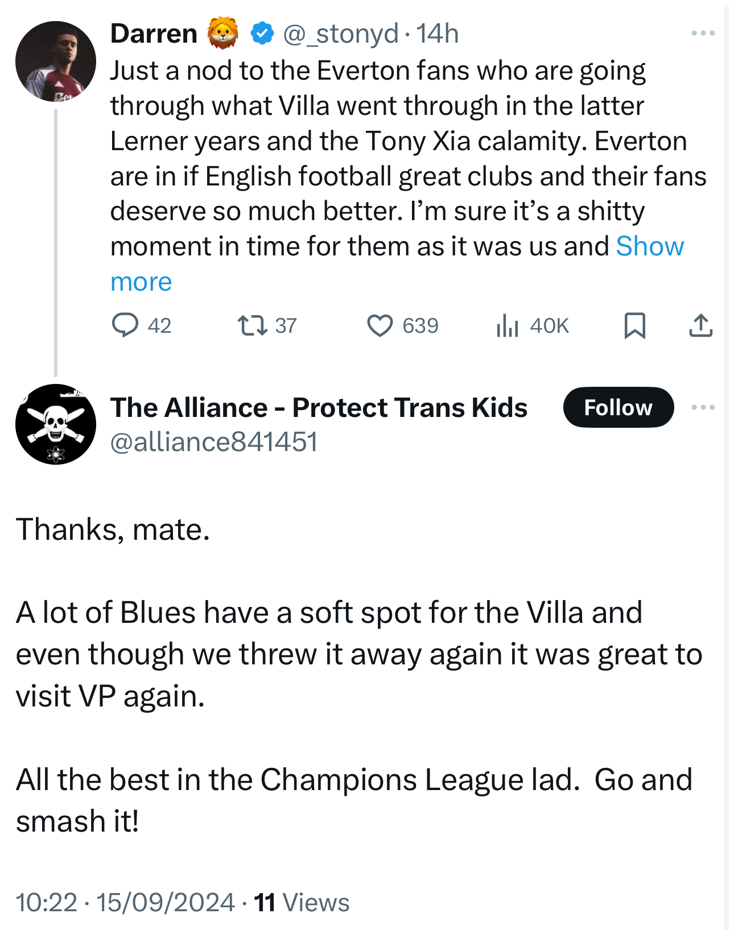Click the @alliance841451 handle
This screenshot has width=734, height=930.
(x=213, y=442)
